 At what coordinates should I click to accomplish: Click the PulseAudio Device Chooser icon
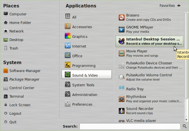(122, 65)
